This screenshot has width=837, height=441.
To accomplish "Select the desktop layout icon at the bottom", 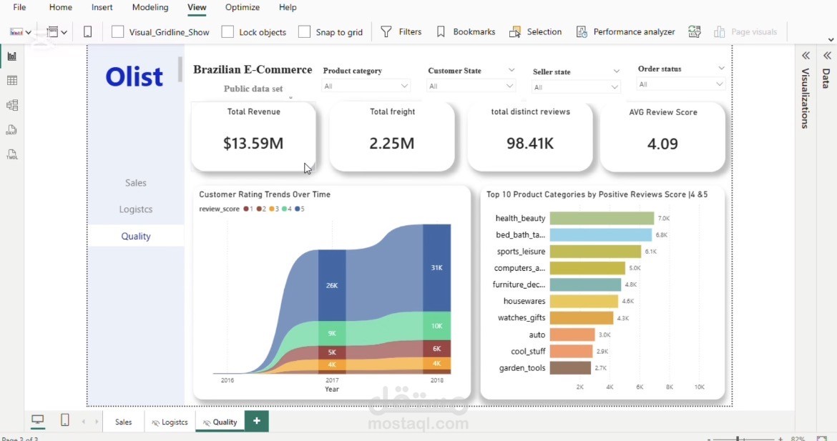I will click(37, 420).
